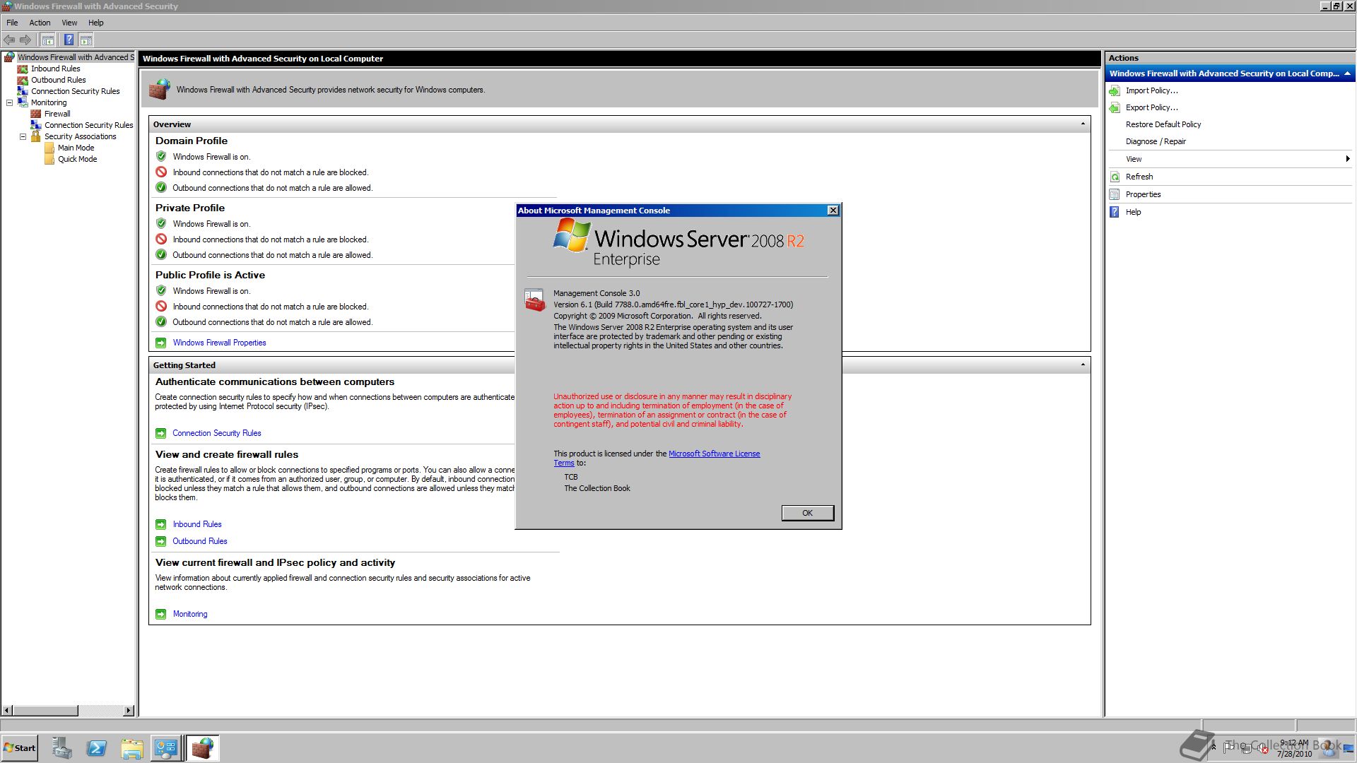Open Windows Explorer from the taskbar
Screen dimensions: 1357x763
tap(131, 748)
